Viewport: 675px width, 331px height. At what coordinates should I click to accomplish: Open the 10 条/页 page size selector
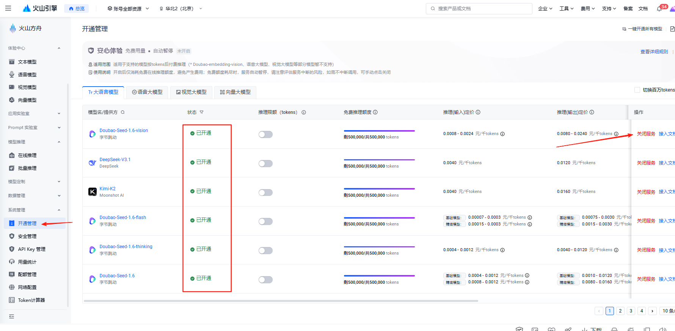(667, 311)
